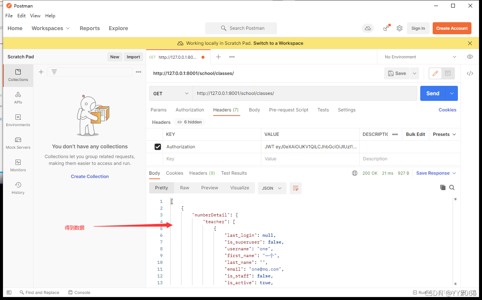
Task: Switch to response Cookies tab
Action: 175,173
